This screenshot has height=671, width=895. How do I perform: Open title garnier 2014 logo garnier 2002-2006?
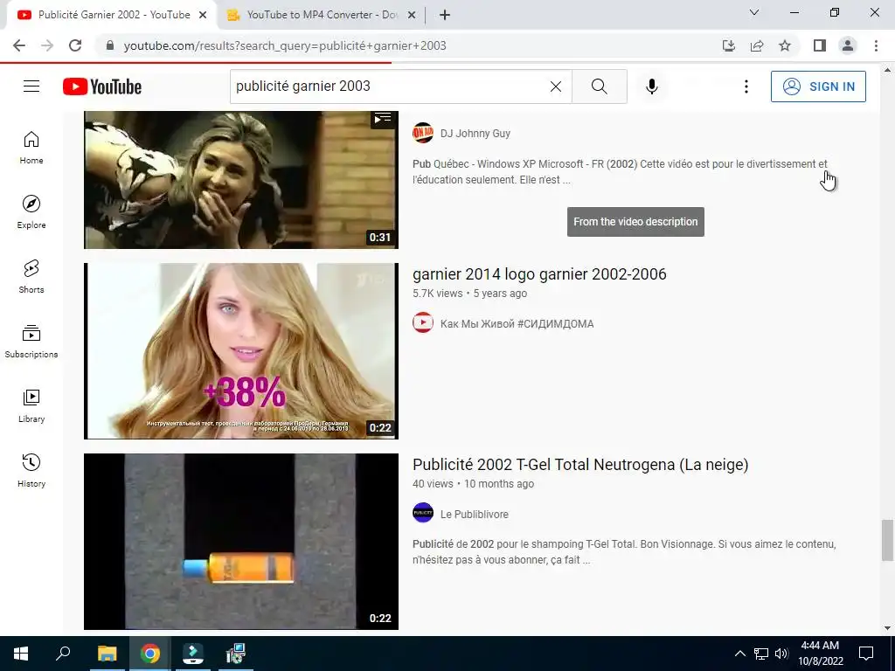(x=539, y=273)
